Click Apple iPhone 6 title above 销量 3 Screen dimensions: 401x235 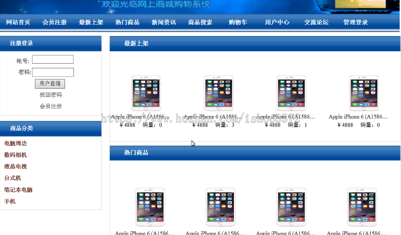[x=213, y=117]
